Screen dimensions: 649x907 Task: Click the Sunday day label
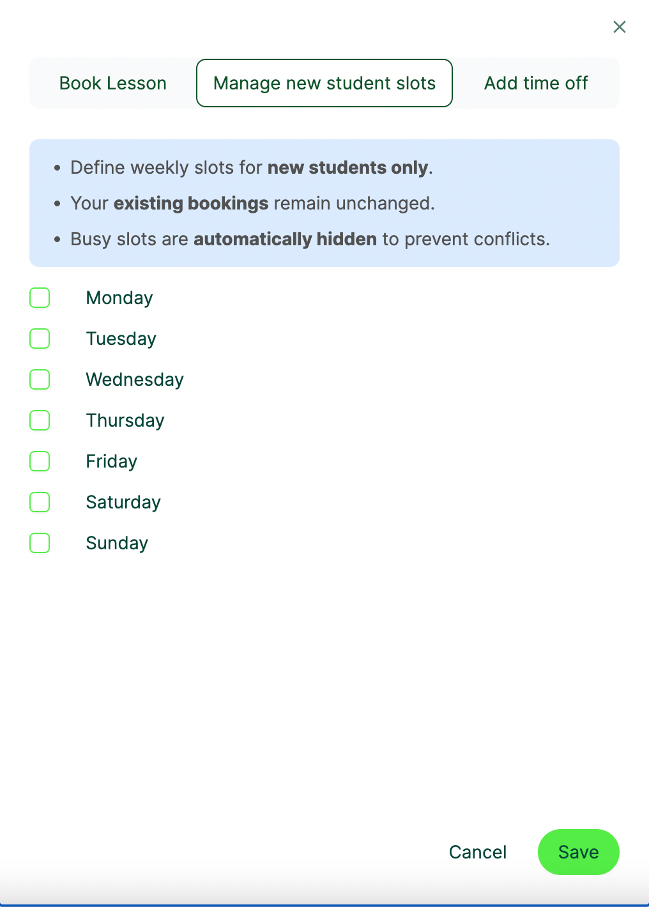117,544
